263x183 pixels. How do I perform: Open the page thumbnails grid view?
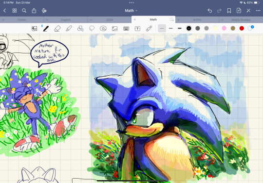tap(15, 11)
